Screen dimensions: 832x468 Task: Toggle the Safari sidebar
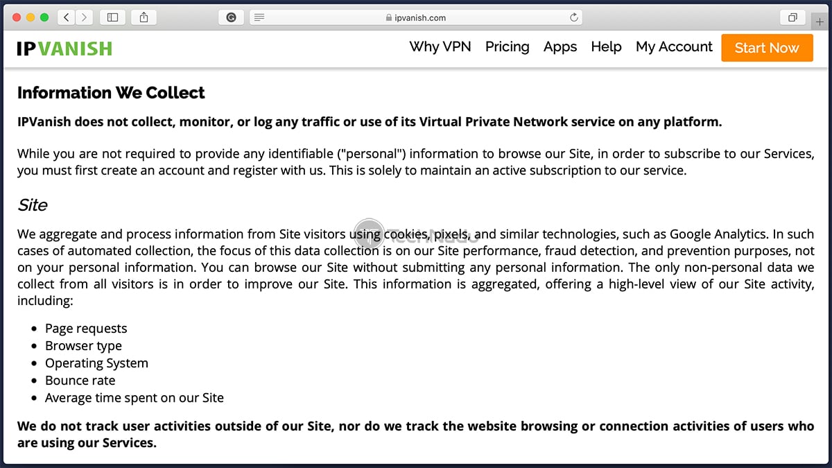pyautogui.click(x=113, y=17)
